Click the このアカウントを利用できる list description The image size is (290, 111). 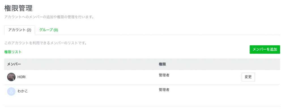coord(46,43)
